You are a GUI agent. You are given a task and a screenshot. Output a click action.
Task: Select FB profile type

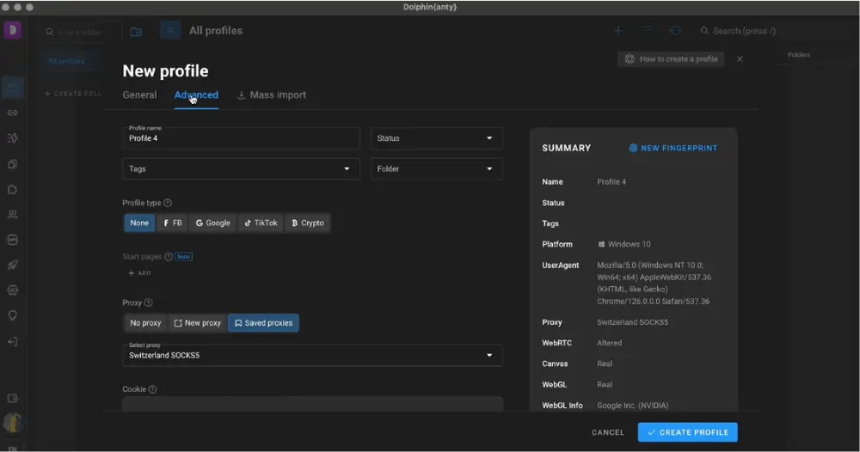(x=172, y=223)
